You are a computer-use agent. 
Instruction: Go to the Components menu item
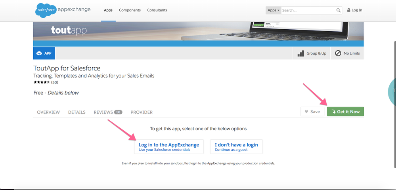coord(130,10)
